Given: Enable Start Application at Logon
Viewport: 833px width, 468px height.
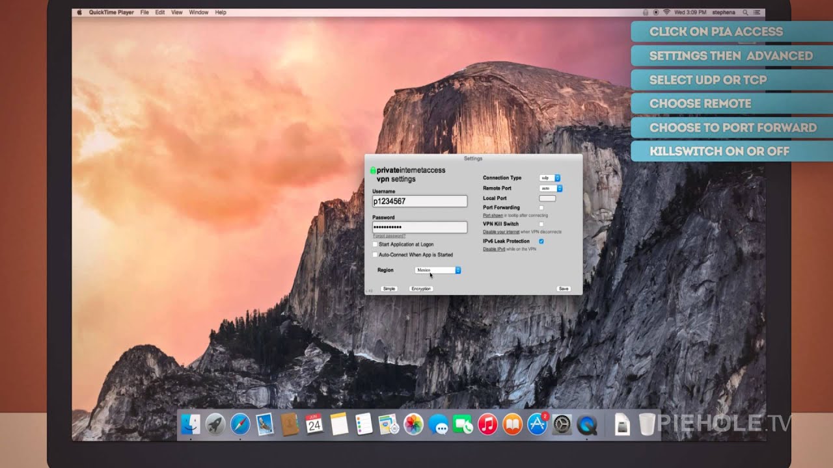Looking at the screenshot, I should coord(375,244).
